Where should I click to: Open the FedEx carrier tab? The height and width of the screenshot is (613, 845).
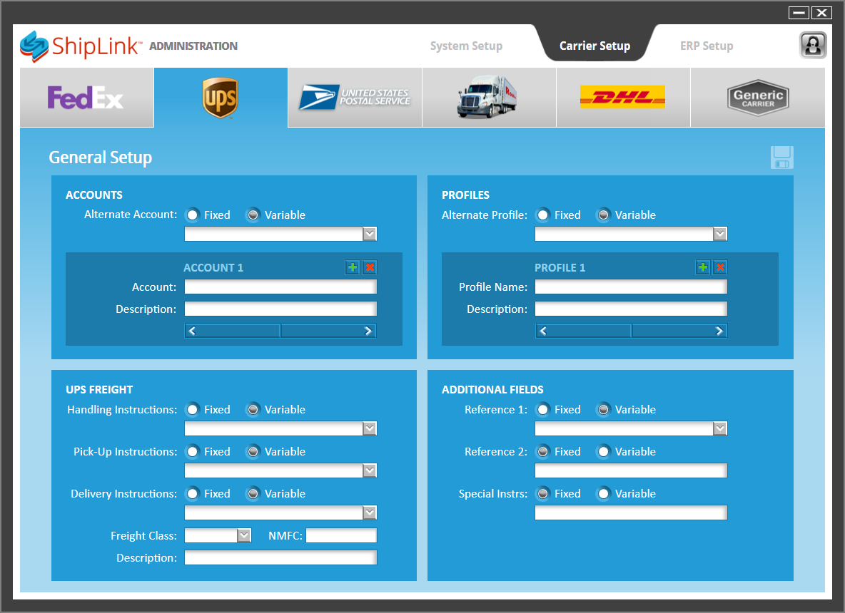tap(87, 98)
